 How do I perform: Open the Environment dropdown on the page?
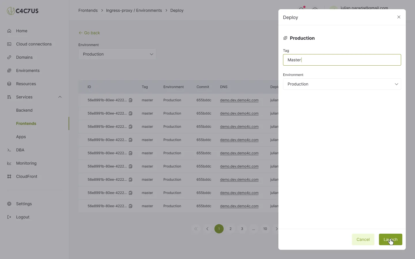pos(117,54)
